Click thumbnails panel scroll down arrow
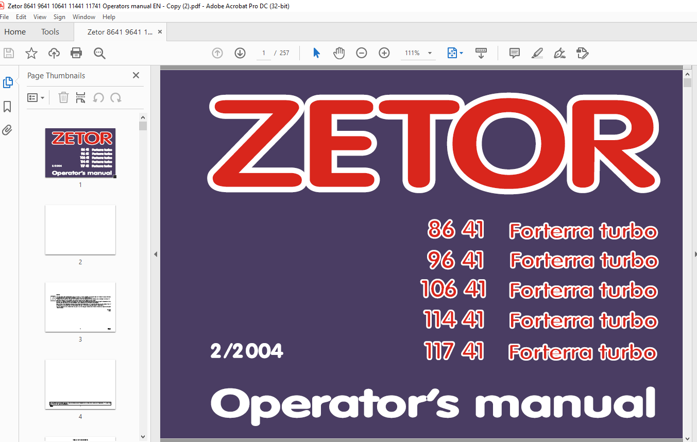 coord(143,436)
